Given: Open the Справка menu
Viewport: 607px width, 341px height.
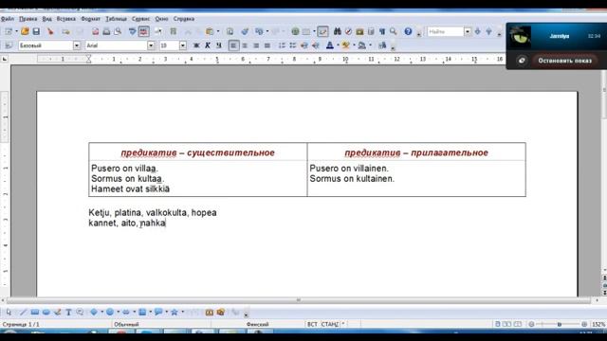Looking at the screenshot, I should coord(183,19).
